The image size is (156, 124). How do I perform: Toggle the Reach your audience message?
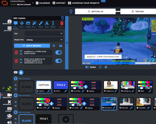[58, 61]
